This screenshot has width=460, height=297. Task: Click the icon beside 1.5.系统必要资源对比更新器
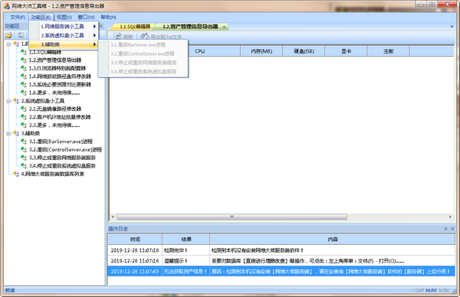tap(24, 84)
